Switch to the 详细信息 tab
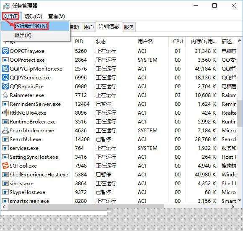Image resolution: width=243 pixels, height=231 pixels. click(x=109, y=26)
